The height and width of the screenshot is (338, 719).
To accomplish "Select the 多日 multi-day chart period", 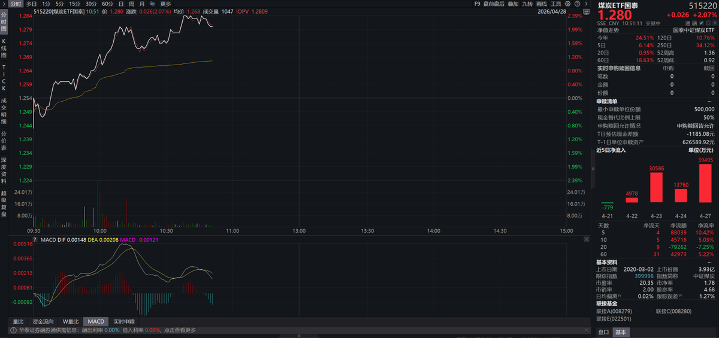I will click(31, 4).
